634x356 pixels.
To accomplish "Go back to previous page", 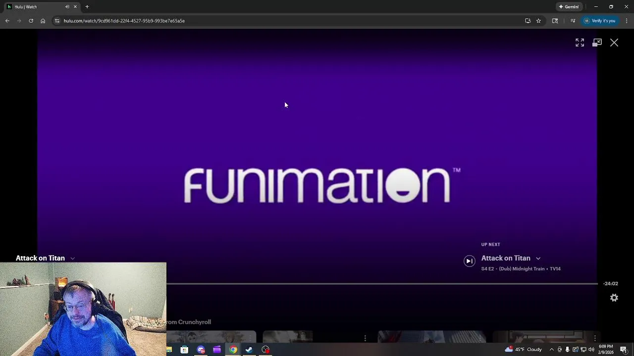I will (7, 21).
